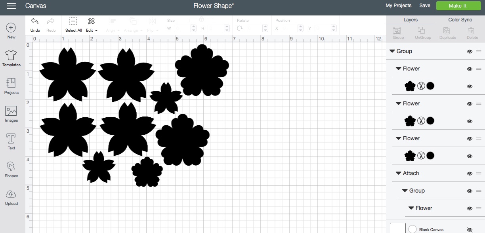485x233 pixels.
Task: Open the hamburger main menu
Action: (11, 6)
